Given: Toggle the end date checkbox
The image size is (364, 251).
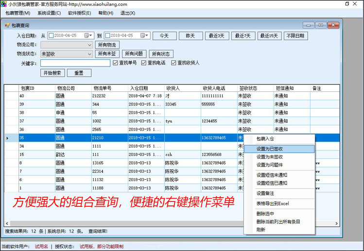Looking at the screenshot, I should [x=107, y=35].
